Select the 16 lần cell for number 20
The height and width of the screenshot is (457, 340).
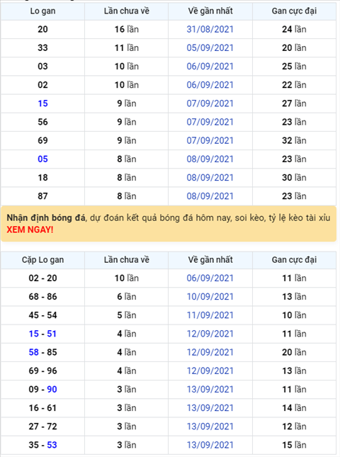(127, 29)
